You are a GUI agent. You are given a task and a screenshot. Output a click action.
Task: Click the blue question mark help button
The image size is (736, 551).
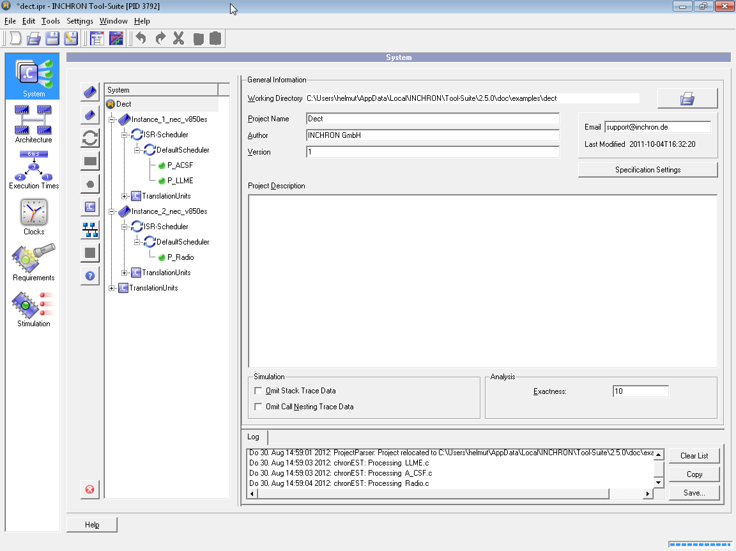[90, 276]
